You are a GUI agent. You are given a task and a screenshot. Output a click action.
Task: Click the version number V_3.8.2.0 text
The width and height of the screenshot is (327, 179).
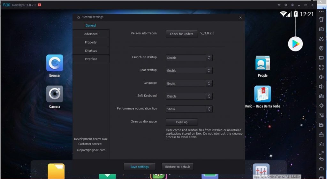(x=207, y=33)
